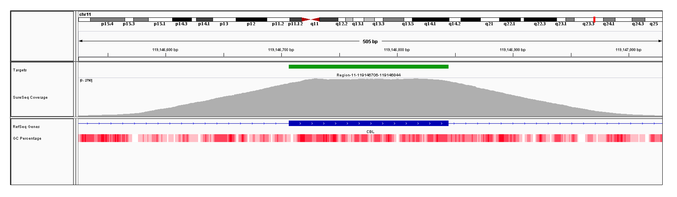The width and height of the screenshot is (677, 197).
Task: Click the 119,146,600 bp ruler position
Action: [165, 50]
